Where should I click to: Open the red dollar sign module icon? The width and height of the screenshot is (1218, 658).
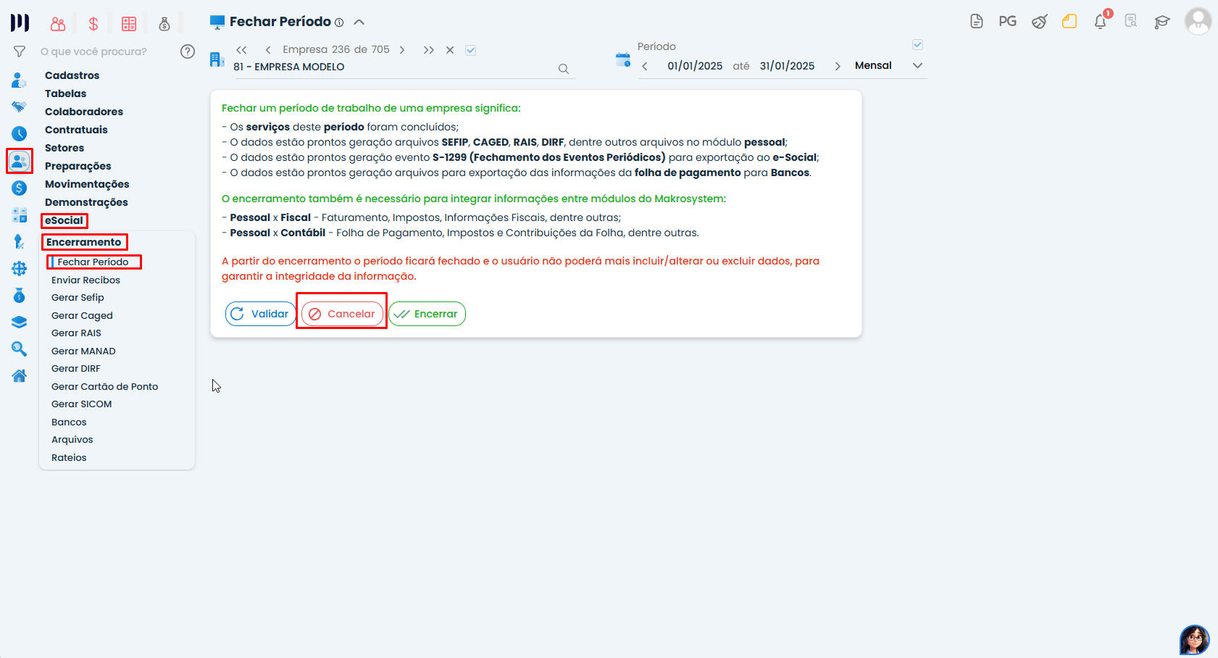[93, 24]
